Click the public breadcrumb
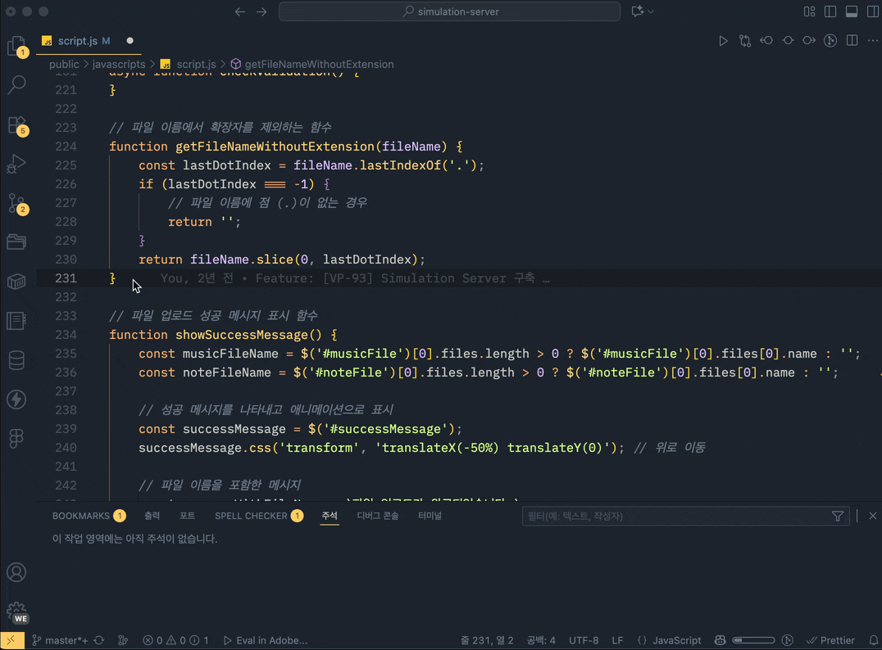882x650 pixels. tap(64, 64)
